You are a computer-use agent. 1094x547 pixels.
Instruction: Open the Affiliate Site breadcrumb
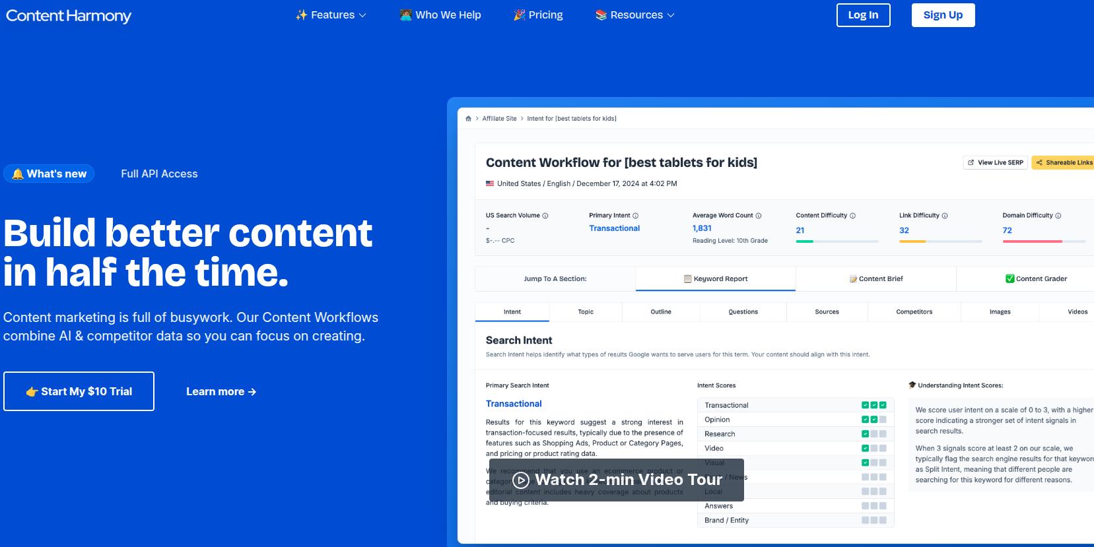[499, 119]
